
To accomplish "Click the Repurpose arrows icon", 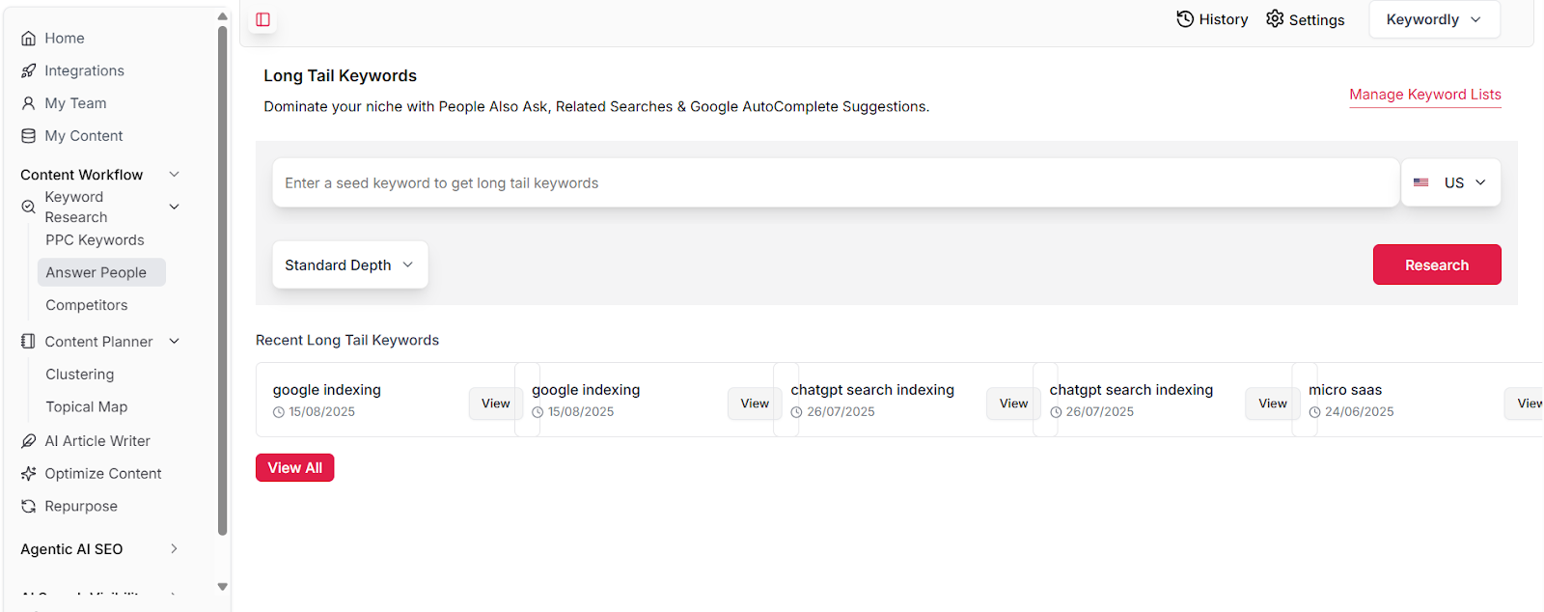I will [29, 507].
